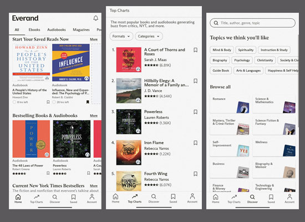Bookmark Powerless in the Bestselling row
305x222 pixels.
coord(89,173)
